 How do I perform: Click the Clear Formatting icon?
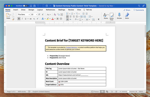(55, 15)
